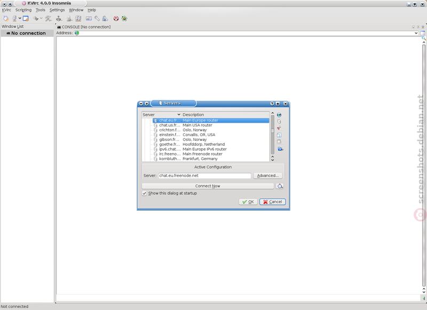Viewport: 427px width, 310px height.
Task: Open the import folder icon menu in Servers dialog
Action: (x=280, y=149)
